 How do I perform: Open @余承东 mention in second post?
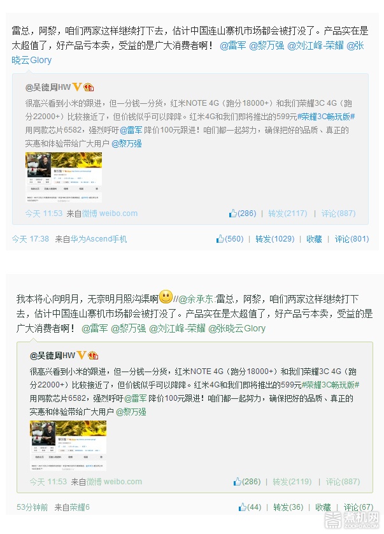click(x=196, y=299)
